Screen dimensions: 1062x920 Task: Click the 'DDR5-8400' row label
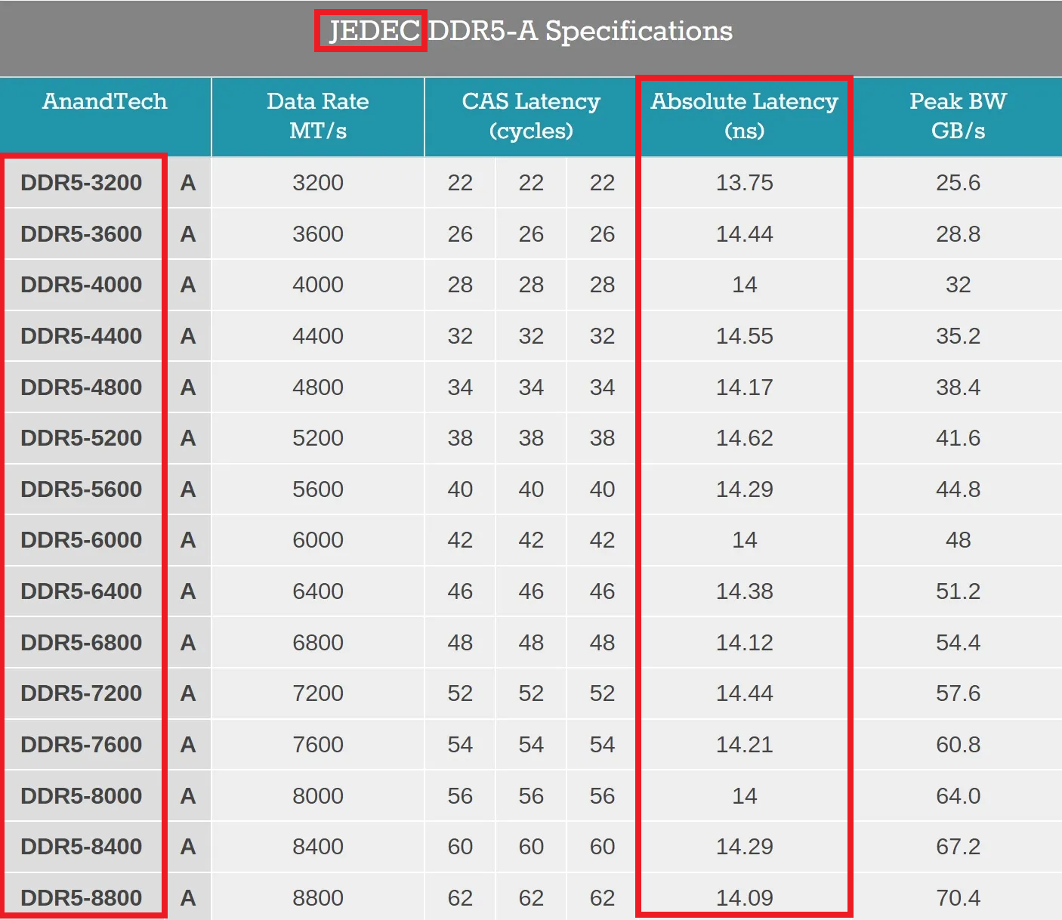(82, 847)
